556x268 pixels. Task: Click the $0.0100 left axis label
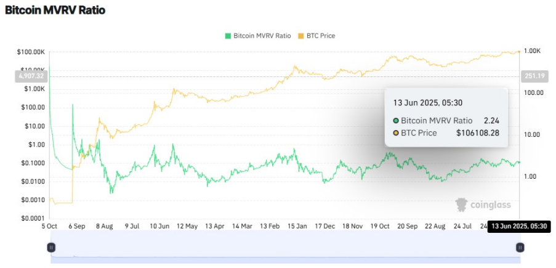(33, 181)
